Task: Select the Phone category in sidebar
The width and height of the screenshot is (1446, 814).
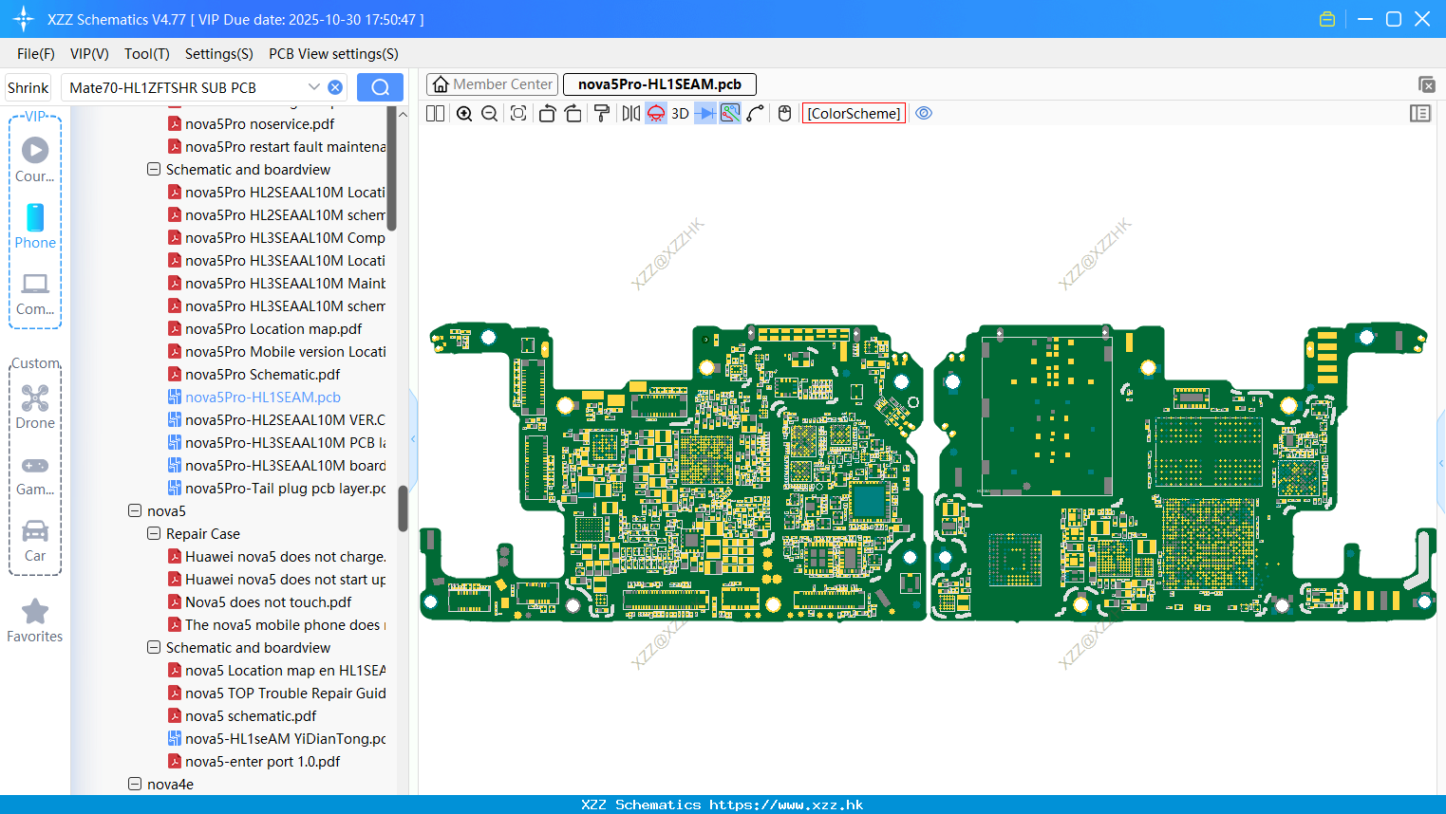Action: [x=35, y=226]
